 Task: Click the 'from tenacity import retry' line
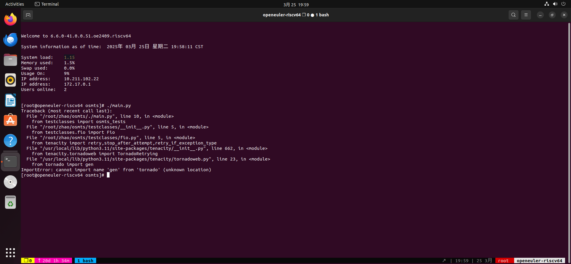[124, 143]
